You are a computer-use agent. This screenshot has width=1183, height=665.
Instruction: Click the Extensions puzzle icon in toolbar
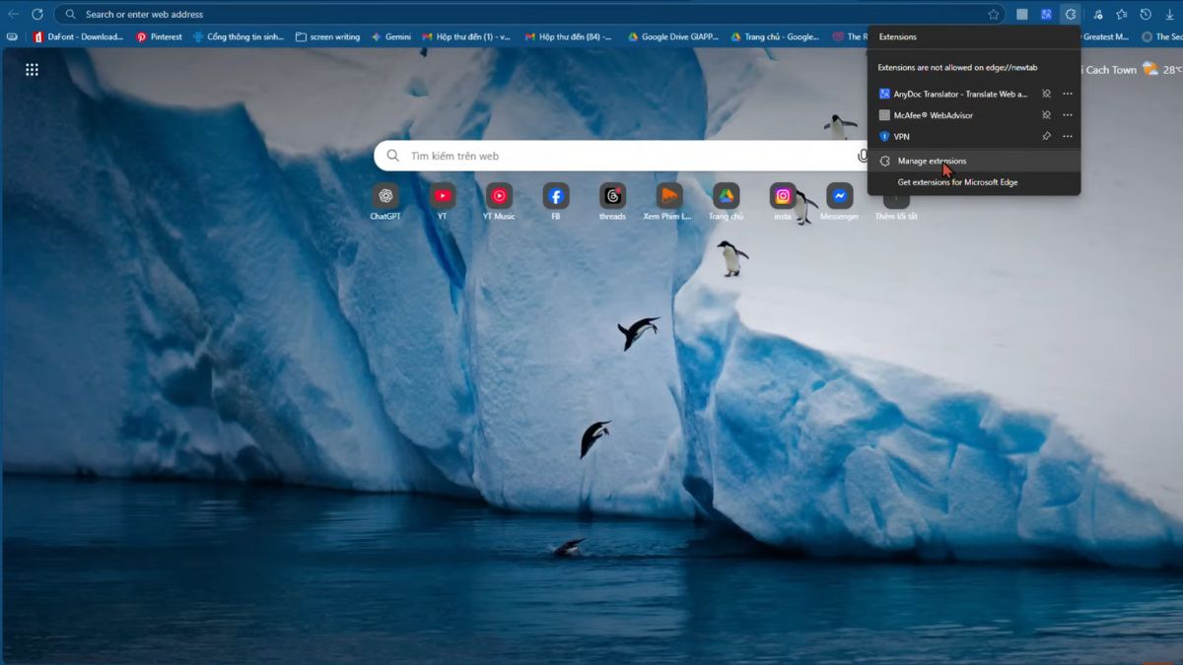[x=1071, y=14]
